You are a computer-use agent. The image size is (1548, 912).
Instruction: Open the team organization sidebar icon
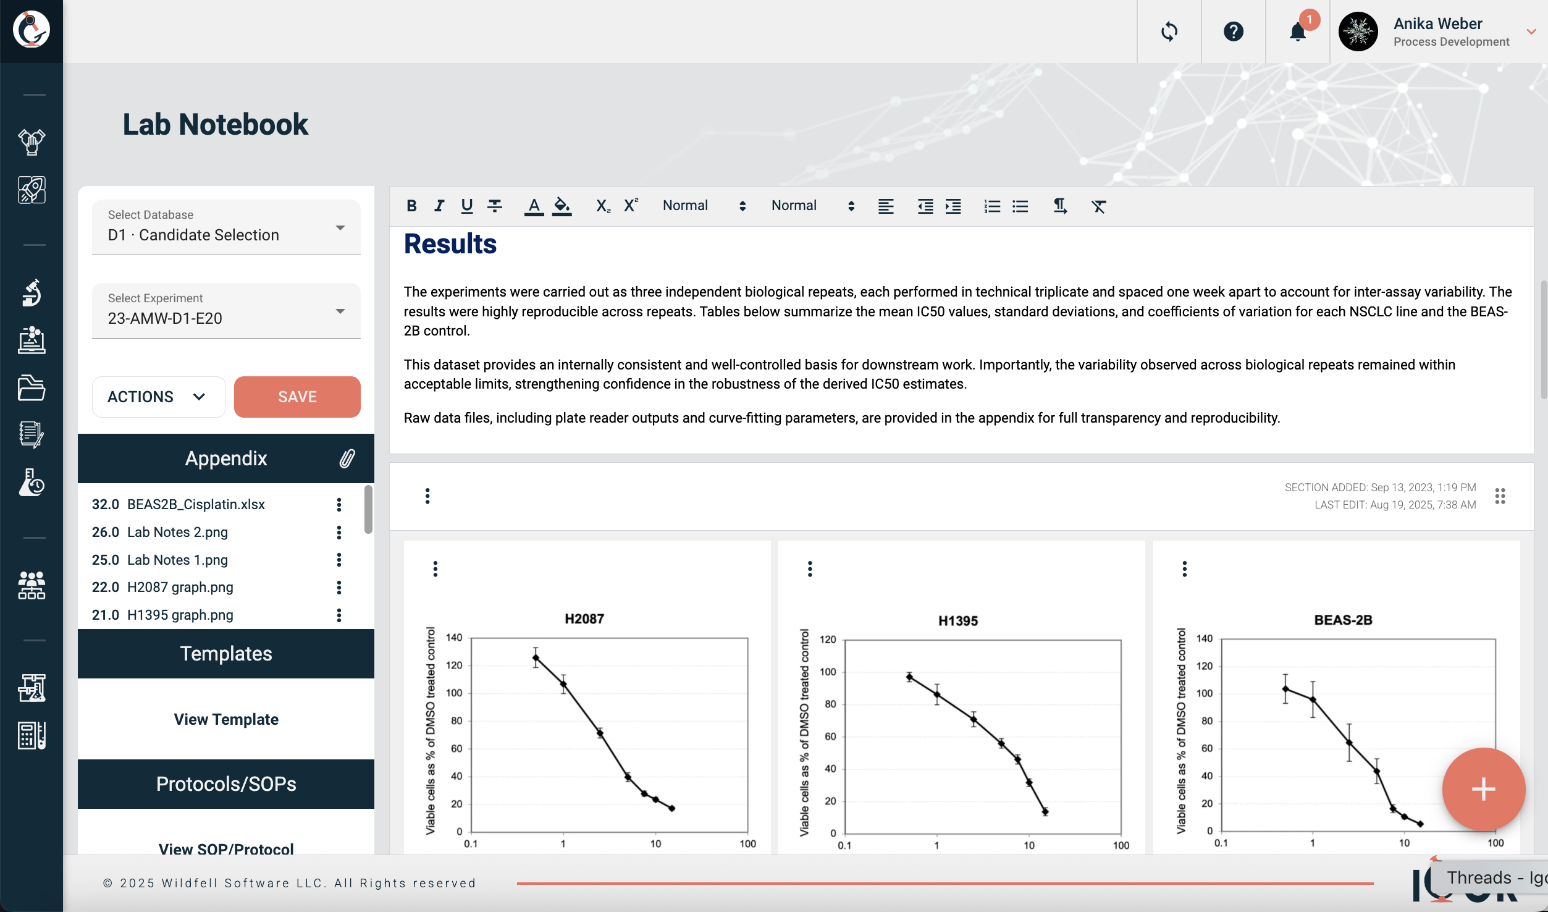pyautogui.click(x=32, y=585)
